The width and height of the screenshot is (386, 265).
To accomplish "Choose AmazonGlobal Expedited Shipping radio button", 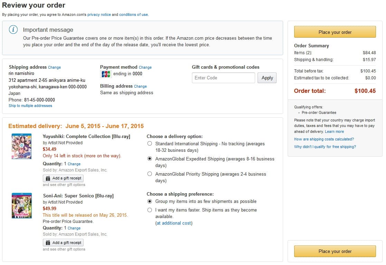I will point(150,159).
